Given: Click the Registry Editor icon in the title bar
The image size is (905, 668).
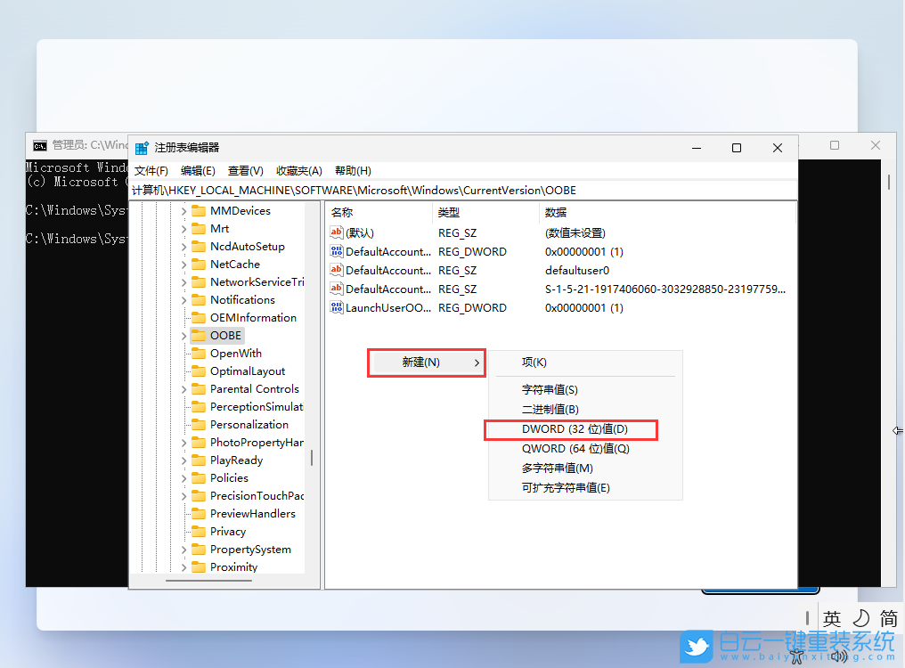Looking at the screenshot, I should click(140, 148).
